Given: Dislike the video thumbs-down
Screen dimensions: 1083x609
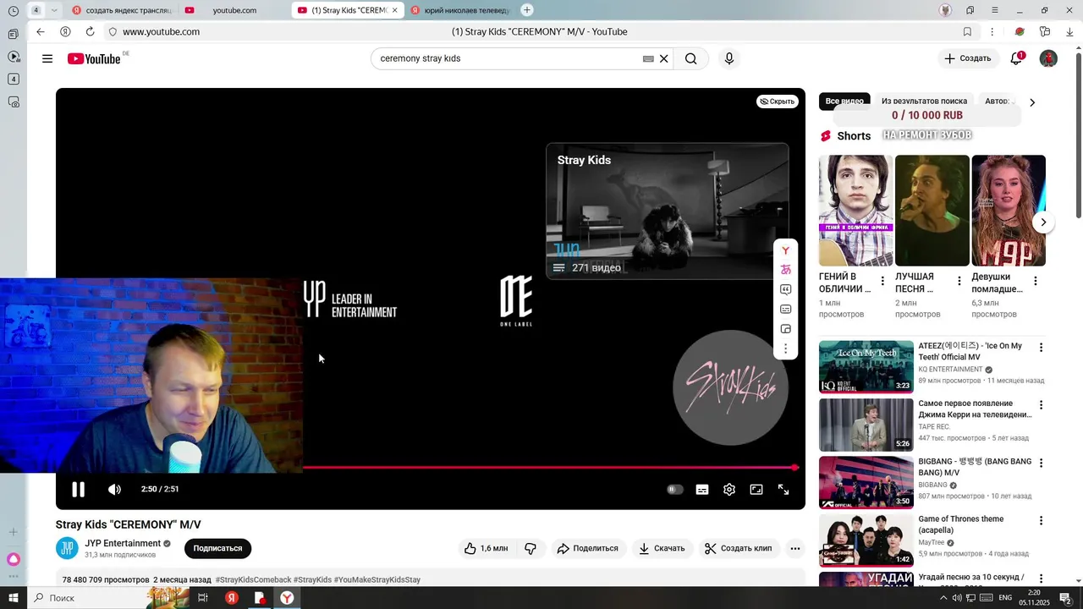Looking at the screenshot, I should (x=531, y=548).
